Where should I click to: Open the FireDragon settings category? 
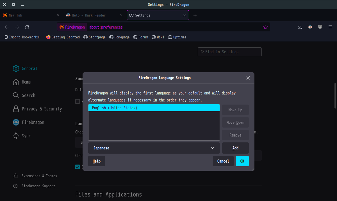tap(28, 122)
